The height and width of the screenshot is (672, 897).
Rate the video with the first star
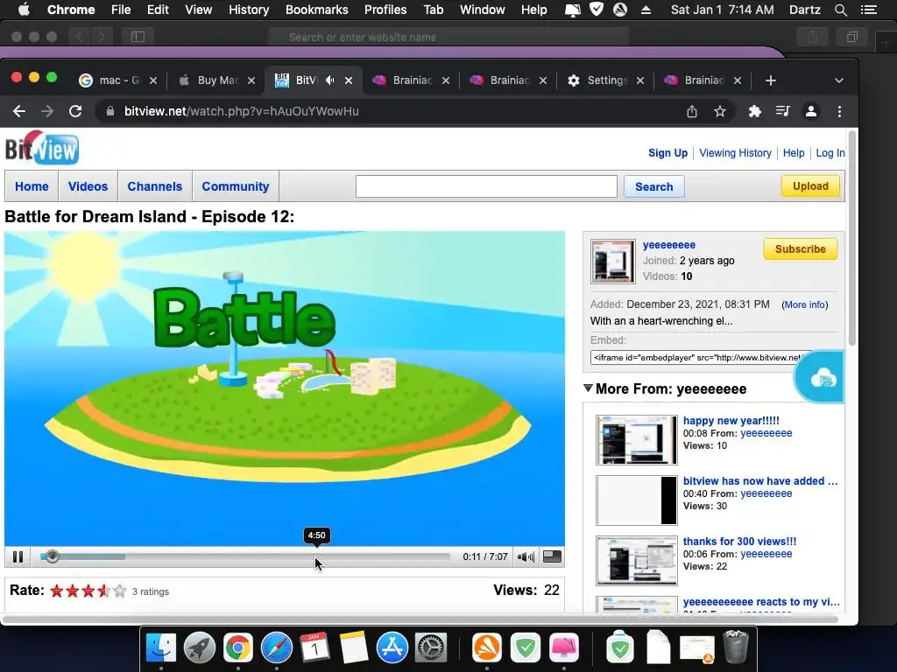pyautogui.click(x=57, y=591)
